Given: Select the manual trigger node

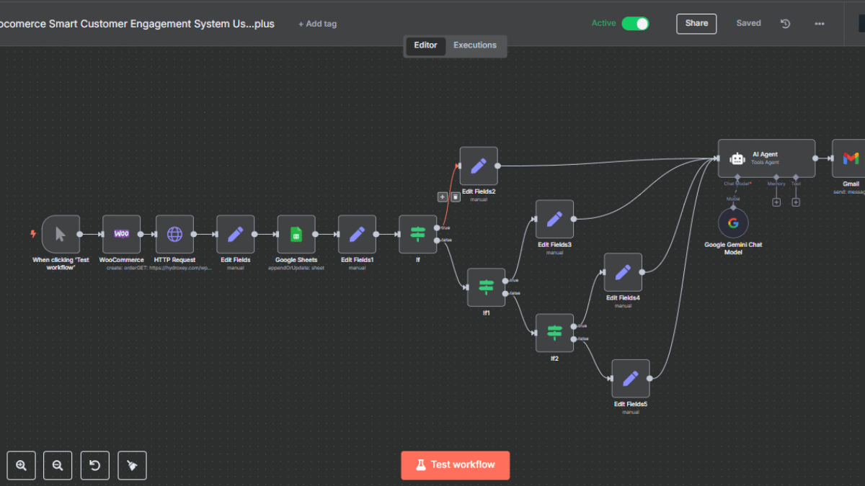Looking at the screenshot, I should [x=61, y=234].
